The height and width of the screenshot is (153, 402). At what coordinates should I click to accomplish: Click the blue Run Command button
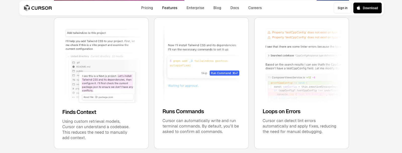point(224,73)
